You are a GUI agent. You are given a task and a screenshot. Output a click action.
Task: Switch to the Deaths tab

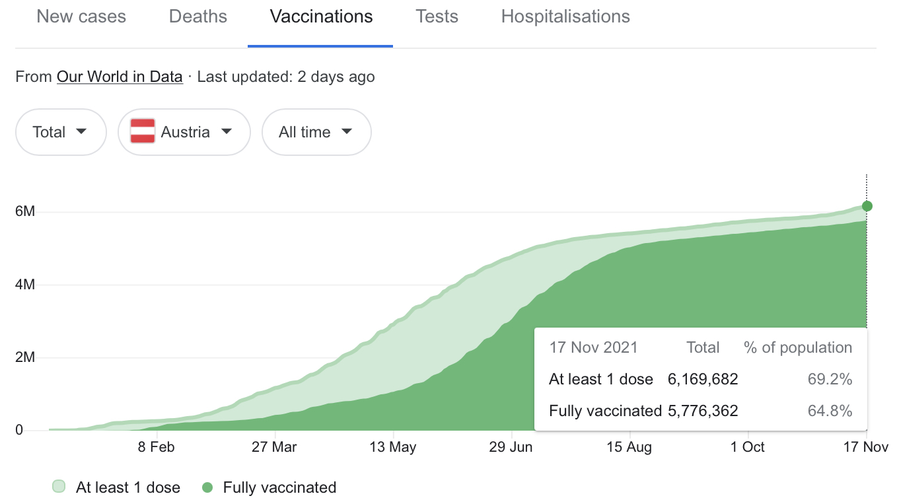tap(198, 17)
